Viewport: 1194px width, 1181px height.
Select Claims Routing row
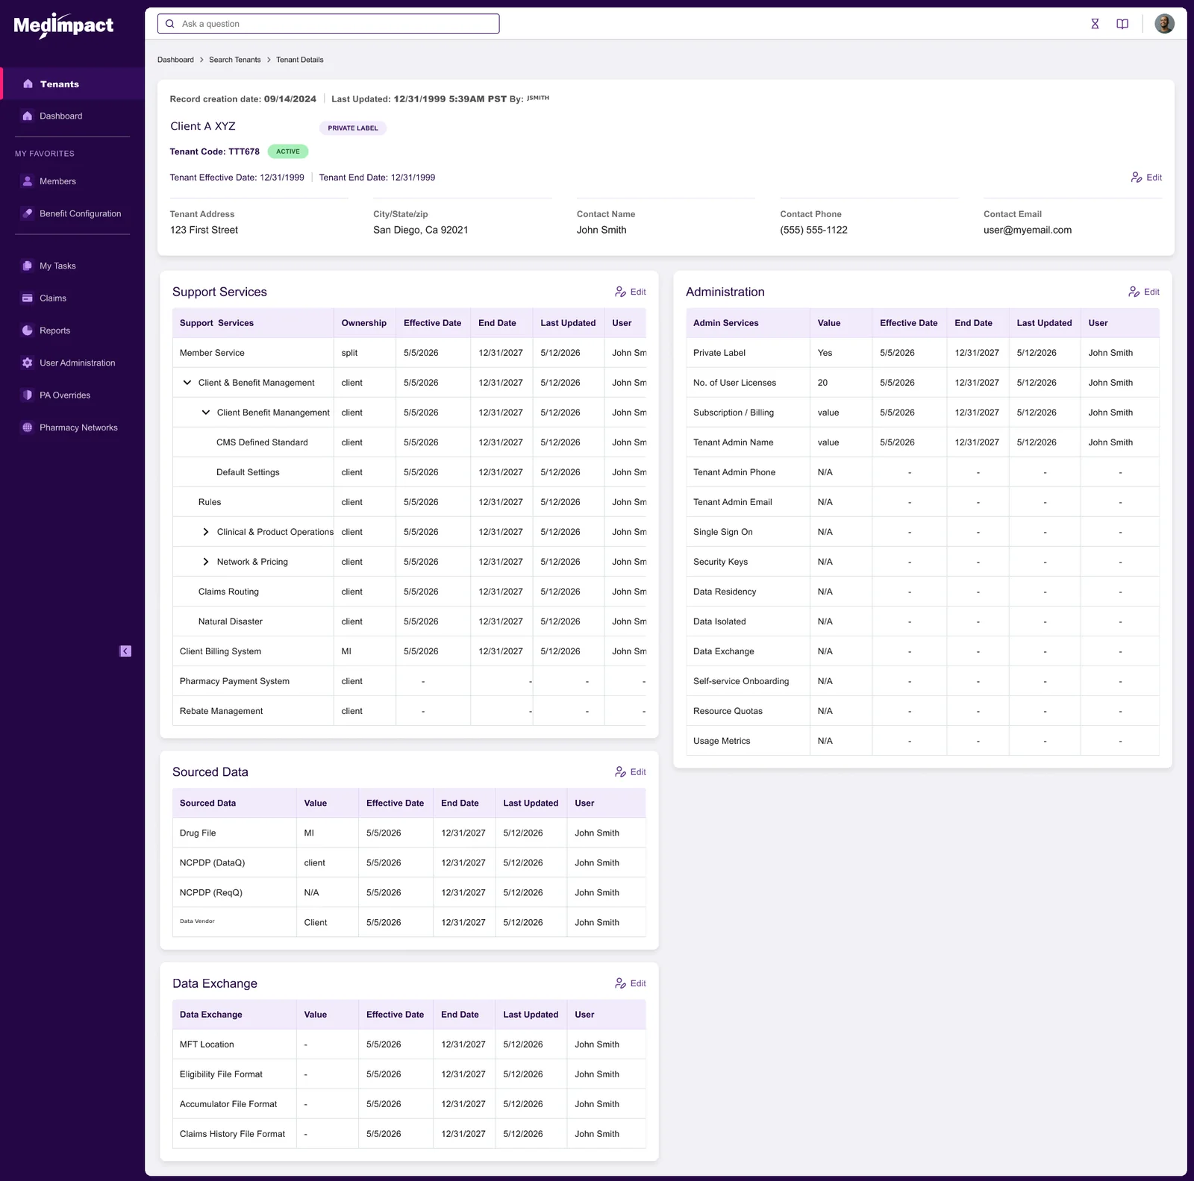pos(409,592)
